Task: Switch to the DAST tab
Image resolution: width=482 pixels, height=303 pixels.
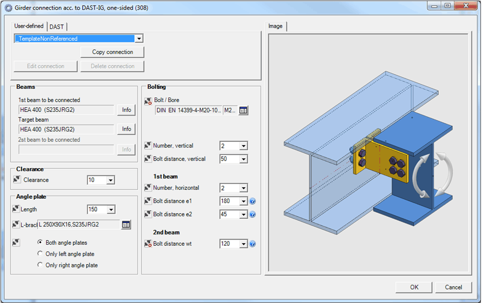Action: point(57,27)
